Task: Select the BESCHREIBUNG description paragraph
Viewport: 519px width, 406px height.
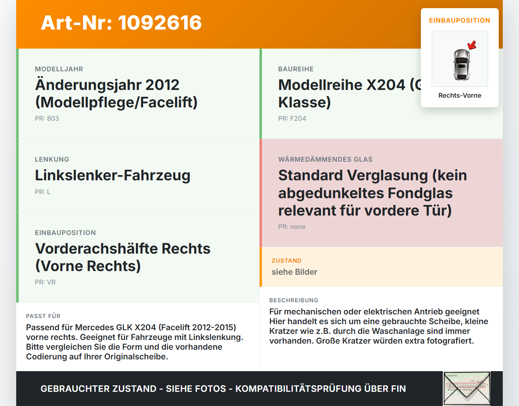Action: (379, 326)
